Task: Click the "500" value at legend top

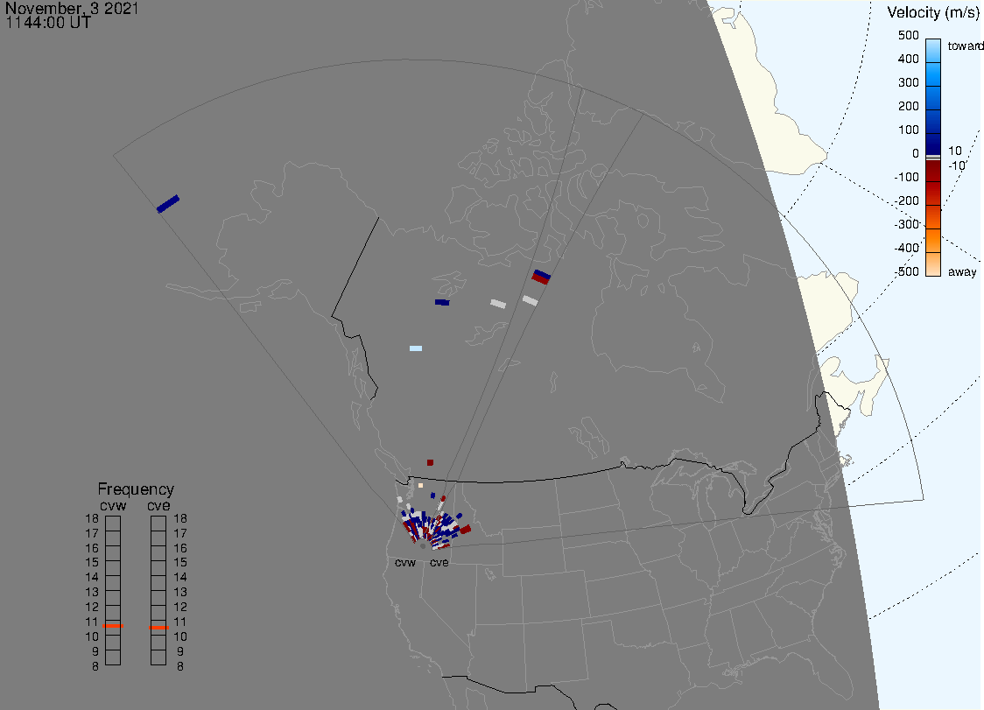Action: click(x=908, y=35)
